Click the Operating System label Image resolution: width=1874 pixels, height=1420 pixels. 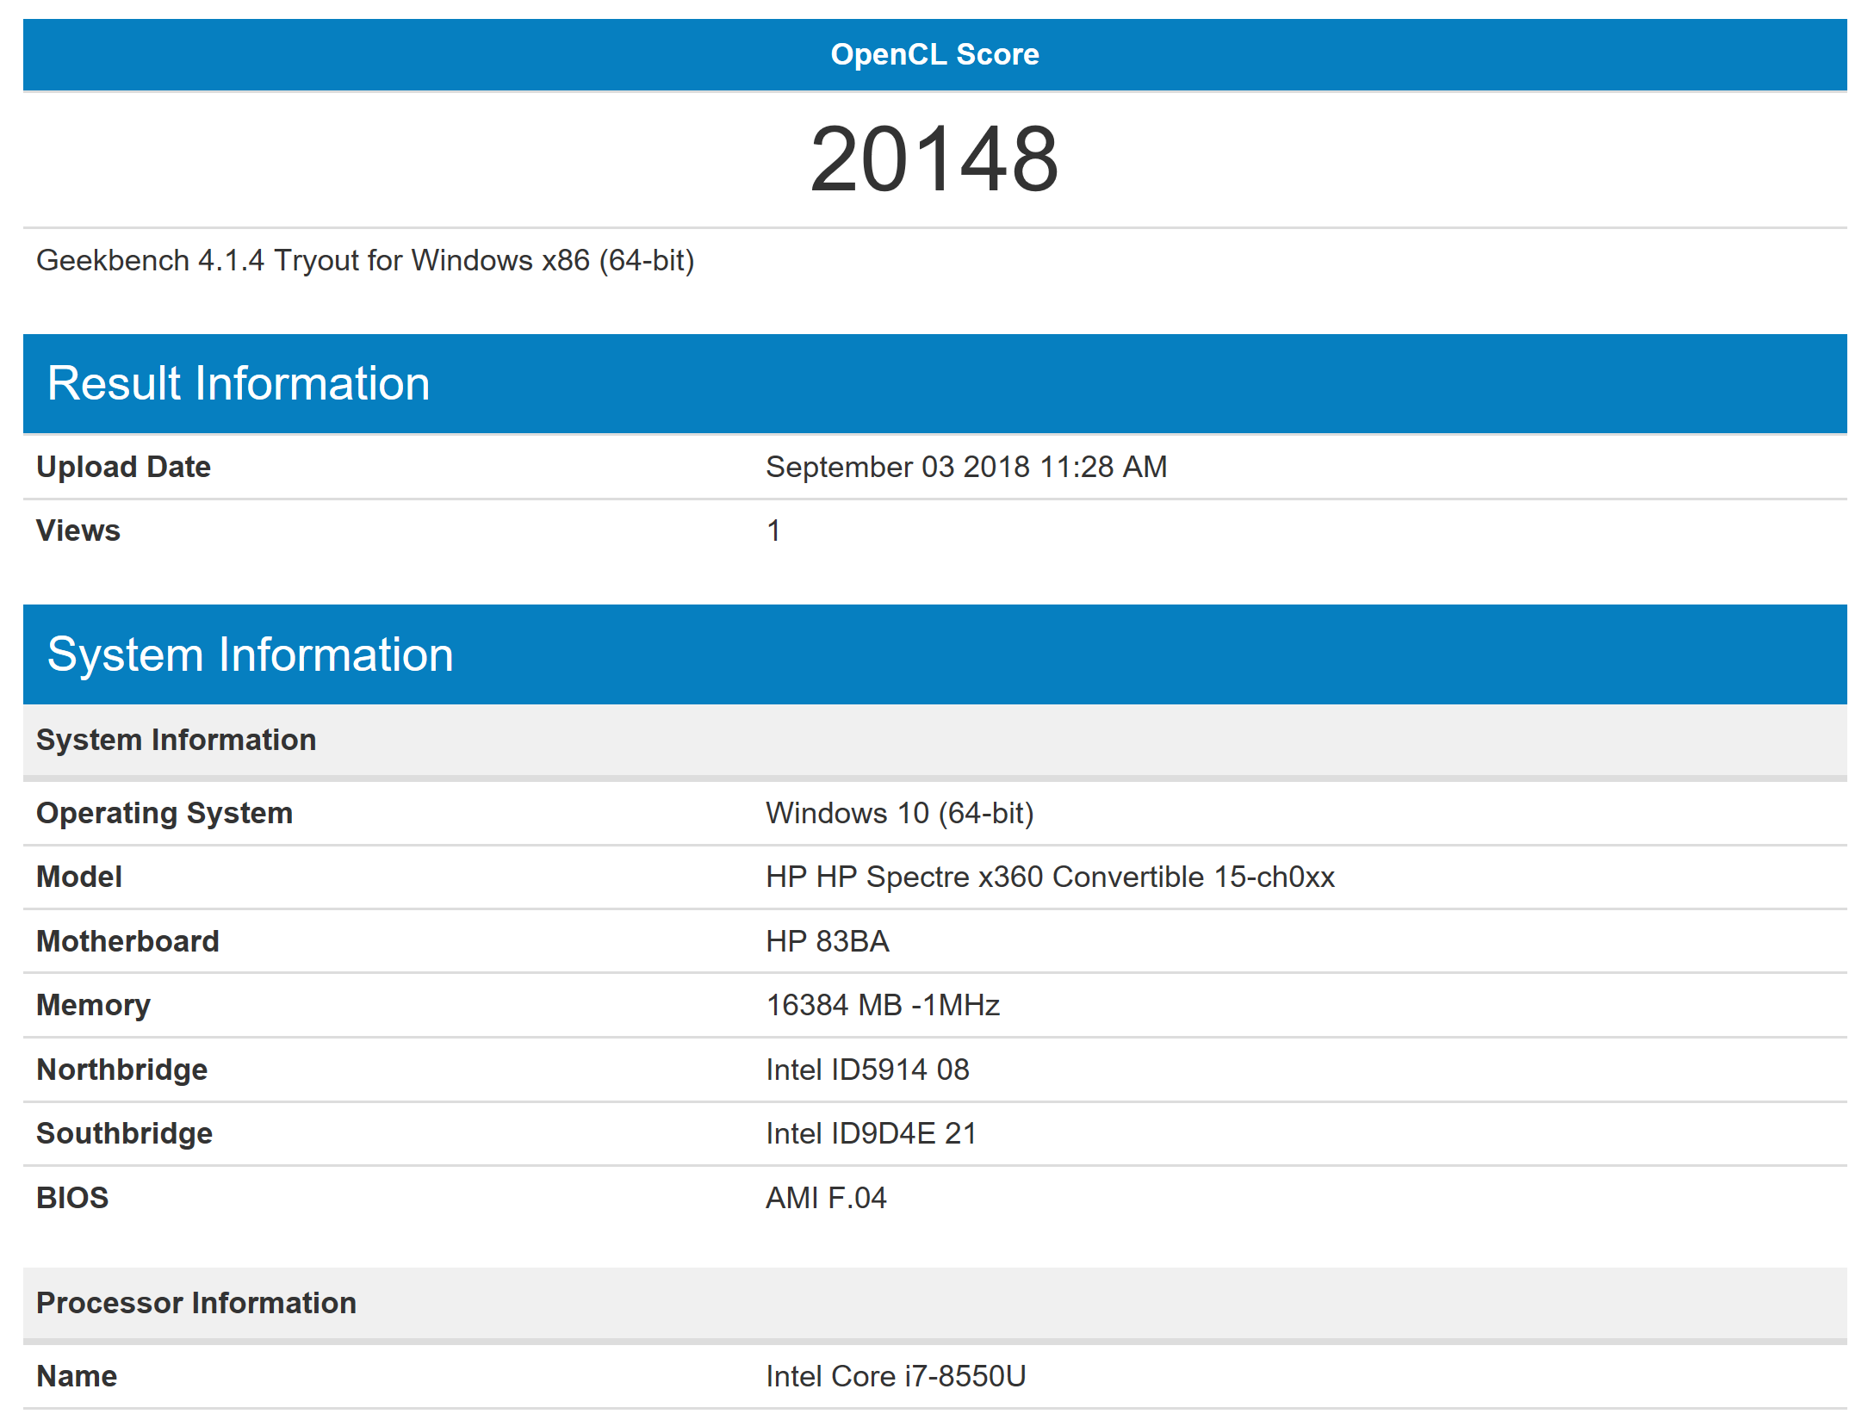click(164, 813)
